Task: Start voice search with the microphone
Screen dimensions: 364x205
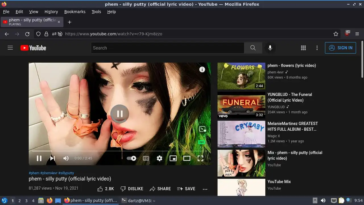Action: pyautogui.click(x=270, y=48)
